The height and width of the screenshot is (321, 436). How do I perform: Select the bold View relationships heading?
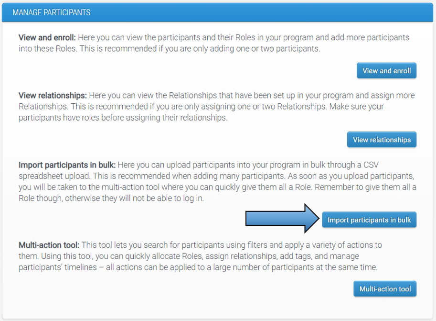point(53,95)
